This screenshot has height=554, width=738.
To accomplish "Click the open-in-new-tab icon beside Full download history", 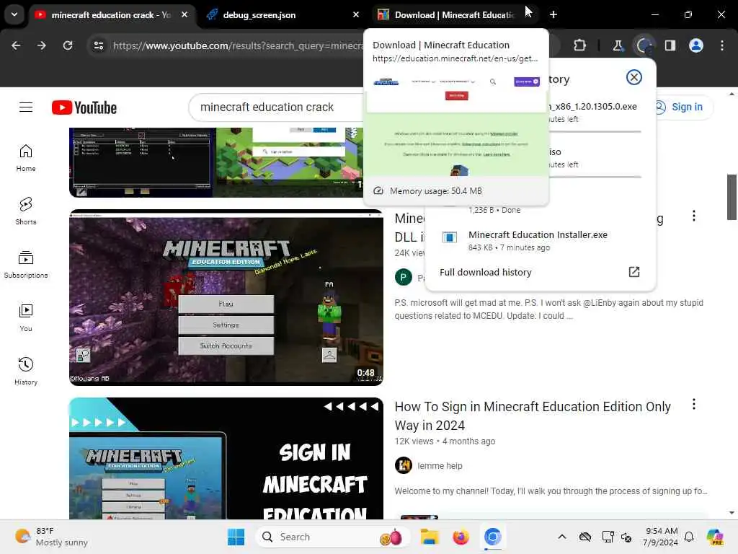I will [634, 272].
